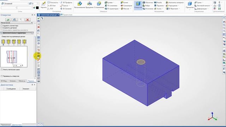
Task: Select the Резьба thread tool
Action: 158,2
